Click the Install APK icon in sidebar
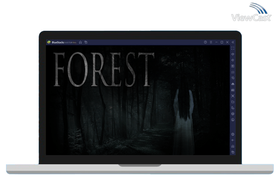The width and height of the screenshot is (277, 190). click(x=233, y=84)
